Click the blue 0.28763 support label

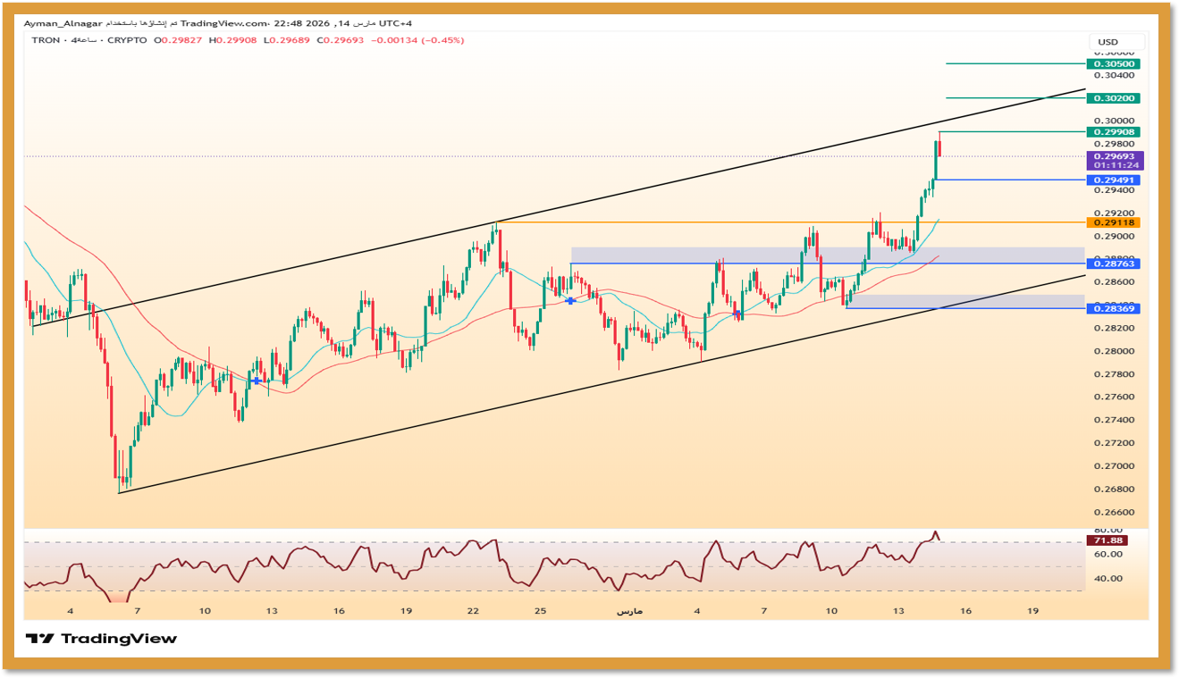(1112, 264)
